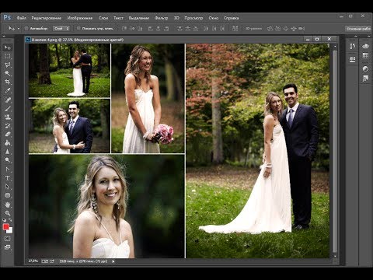The width and height of the screenshot is (373, 280).
Task: Select the History Brush tool
Action: (x=8, y=126)
